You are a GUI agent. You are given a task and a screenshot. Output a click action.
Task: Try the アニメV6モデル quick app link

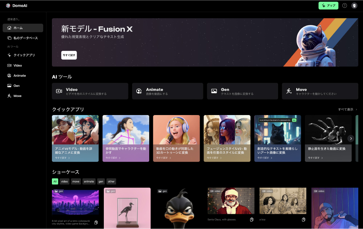[62, 158]
